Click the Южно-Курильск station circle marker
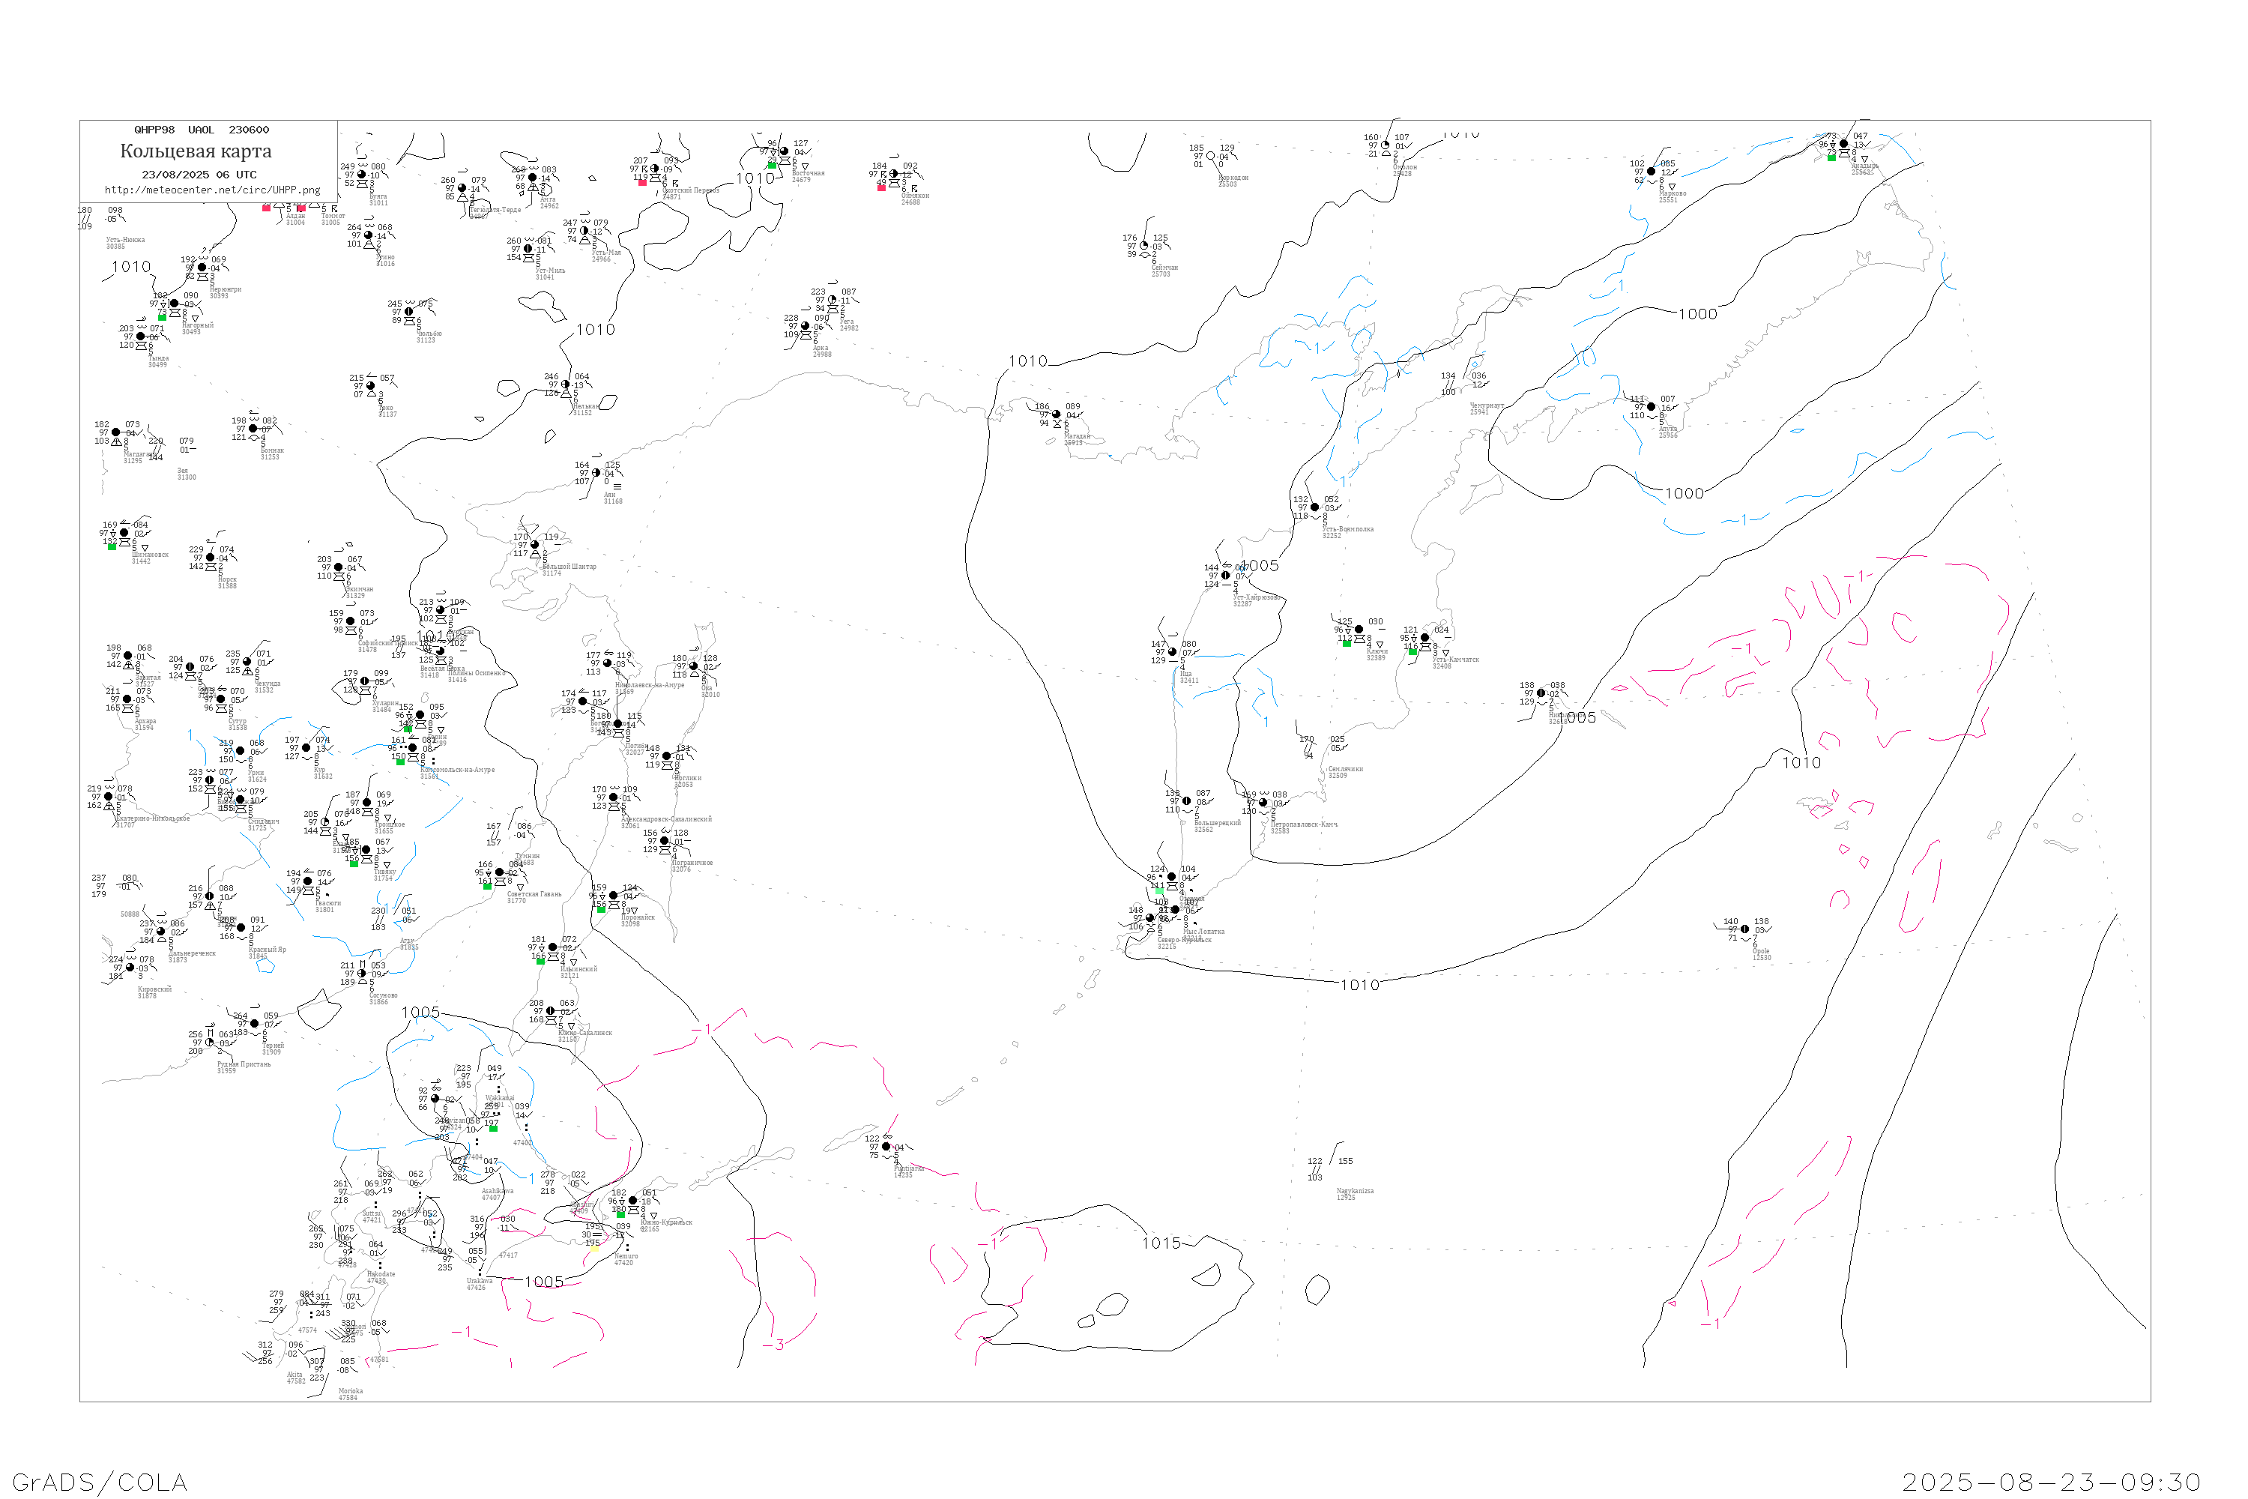Image resolution: width=2248 pixels, height=1499 pixels. coord(632,1201)
